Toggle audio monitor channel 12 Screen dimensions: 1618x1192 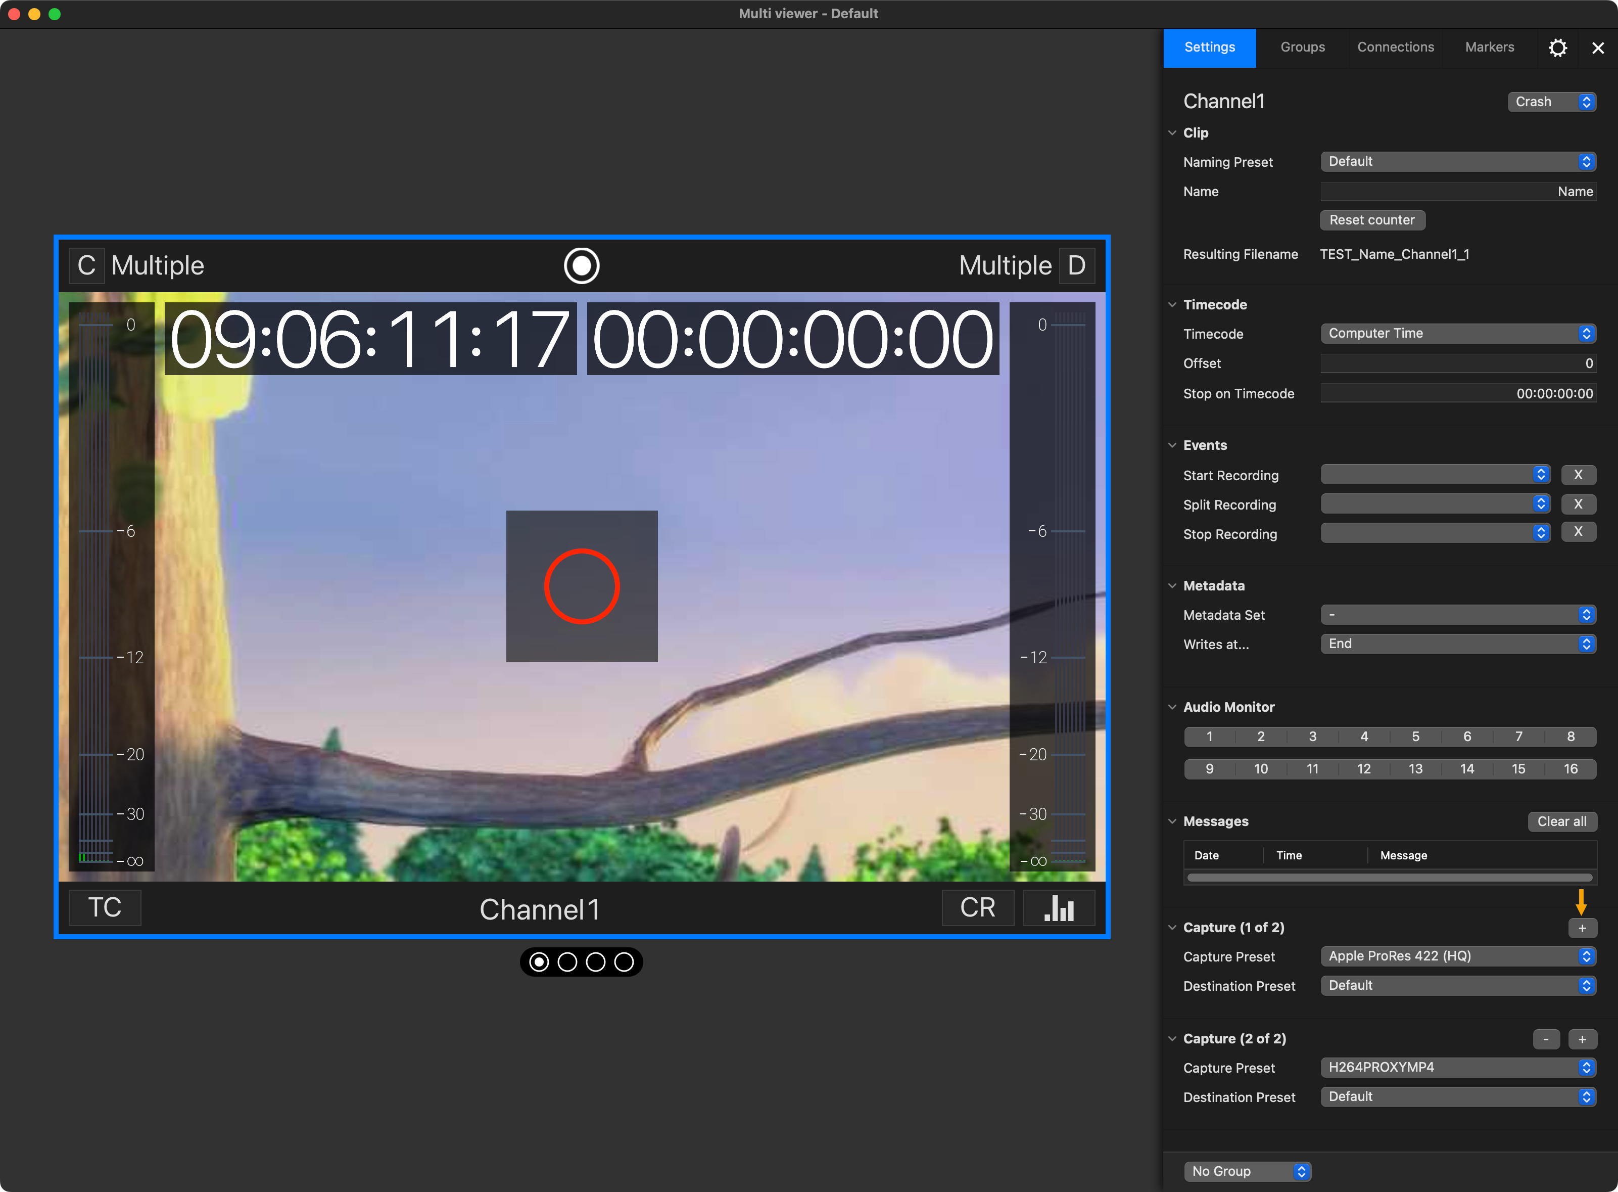click(1364, 769)
